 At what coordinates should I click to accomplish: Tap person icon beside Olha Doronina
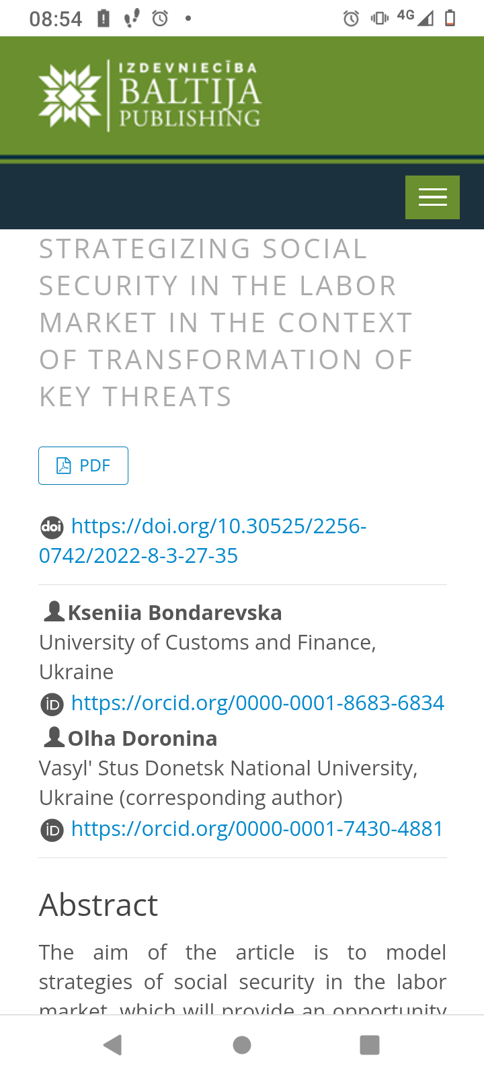(54, 737)
